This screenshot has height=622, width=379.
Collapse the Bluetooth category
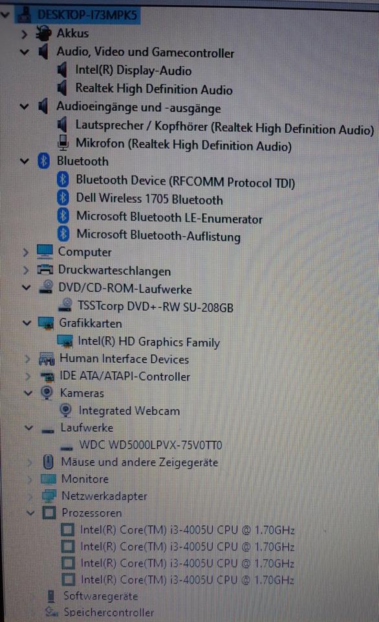(x=25, y=161)
